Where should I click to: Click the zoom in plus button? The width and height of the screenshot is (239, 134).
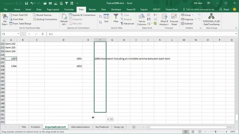pos(227,132)
